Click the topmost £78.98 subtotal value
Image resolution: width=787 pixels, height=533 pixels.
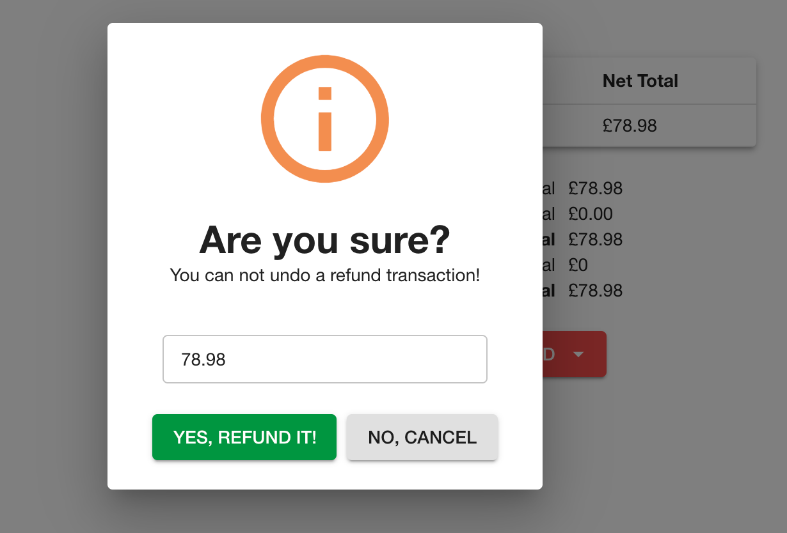click(596, 189)
